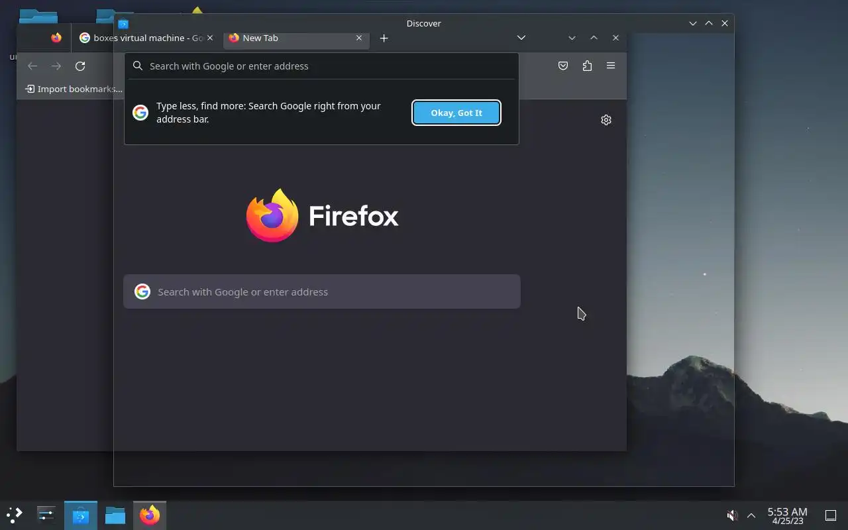
Task: Open the KDE application launcher
Action: [x=15, y=515]
